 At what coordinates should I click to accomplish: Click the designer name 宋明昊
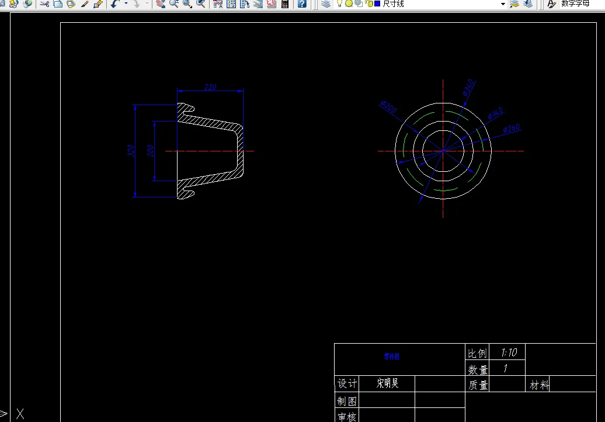387,383
